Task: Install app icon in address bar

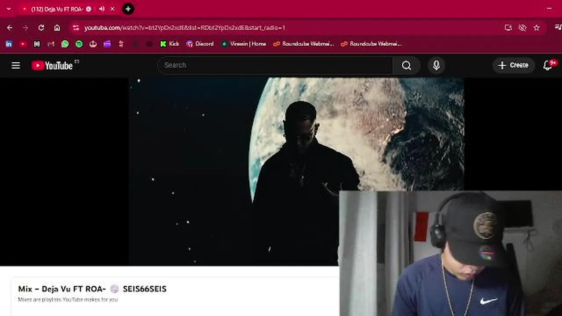Action: pyautogui.click(x=508, y=28)
